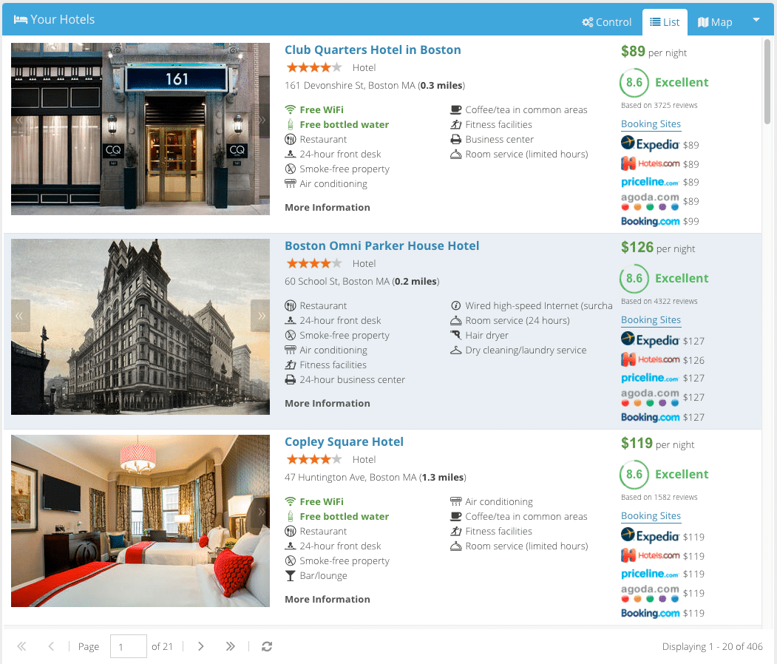Choose agoda.com $89 offer for Club Quarters
This screenshot has height=664, width=777.
(659, 201)
